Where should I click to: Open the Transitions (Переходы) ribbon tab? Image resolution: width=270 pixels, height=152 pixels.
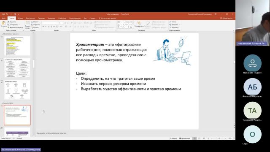[41, 18]
